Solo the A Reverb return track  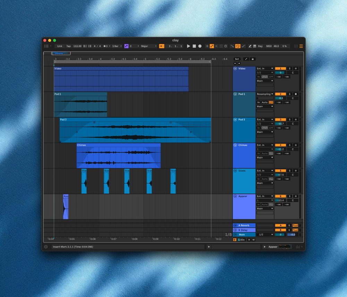pos(289,225)
